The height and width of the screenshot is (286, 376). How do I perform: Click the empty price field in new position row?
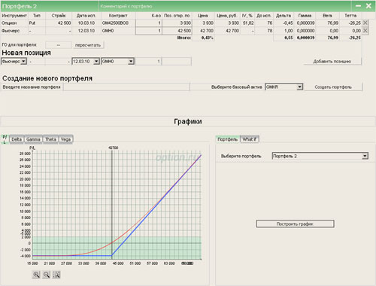(177, 61)
